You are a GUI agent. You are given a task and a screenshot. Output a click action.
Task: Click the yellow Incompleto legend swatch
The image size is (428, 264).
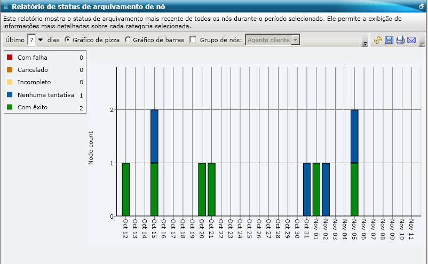10,82
